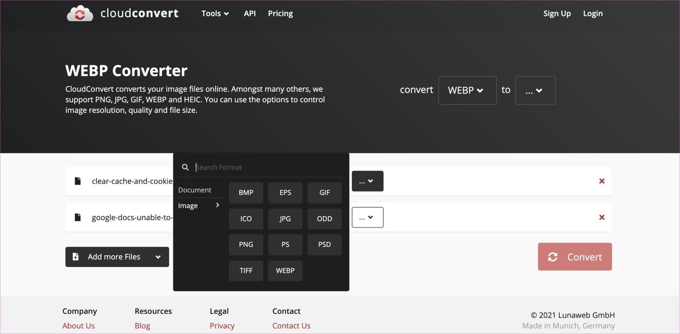Click the CloudConvert logo icon
This screenshot has height=334, width=680.
(80, 14)
